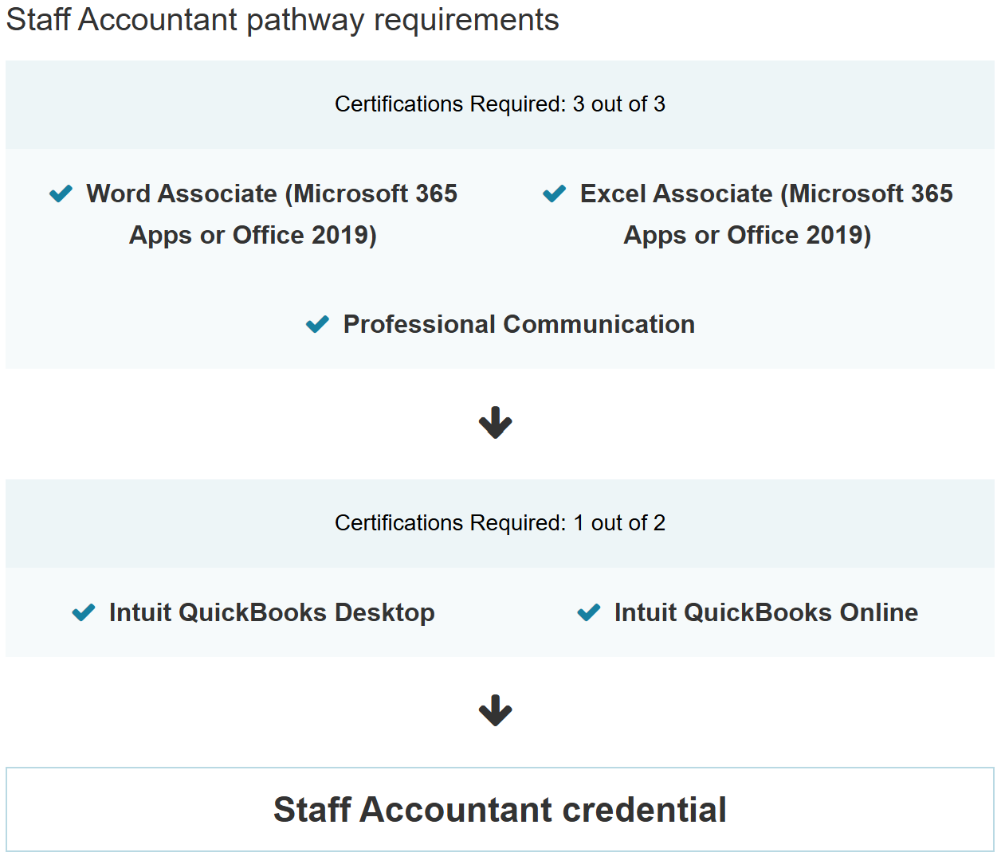This screenshot has height=860, width=1001.
Task: Click 'Apps or Office 2019)' under Word Associate
Action: pos(253,235)
